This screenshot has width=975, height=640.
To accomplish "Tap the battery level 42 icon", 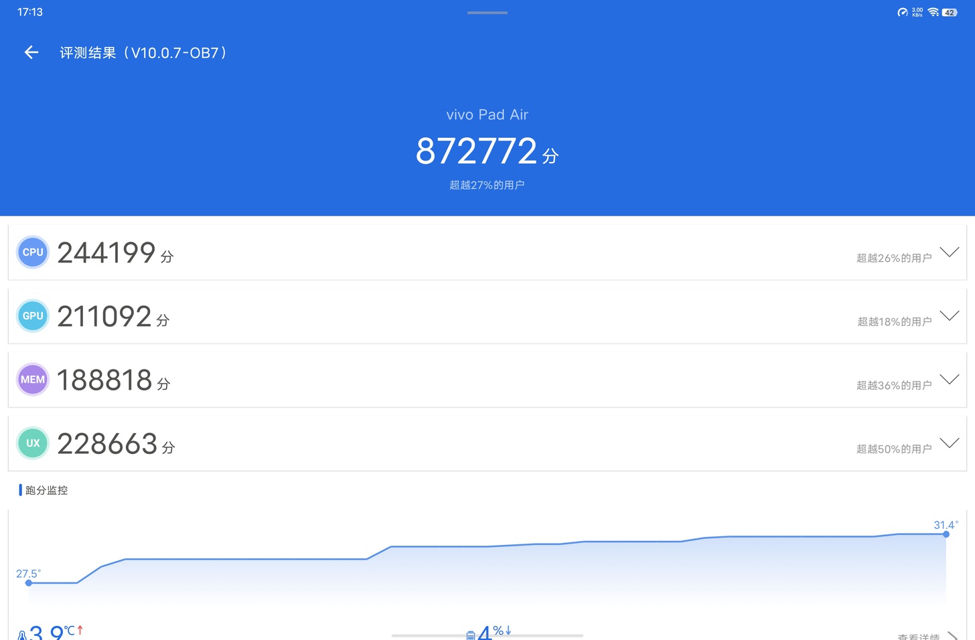I will click(x=950, y=12).
